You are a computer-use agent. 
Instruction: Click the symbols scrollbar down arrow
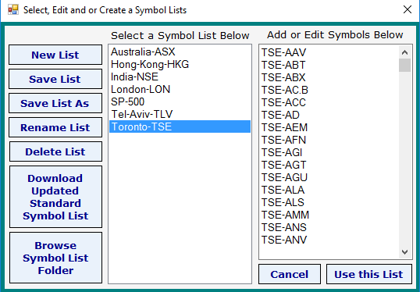click(x=404, y=252)
